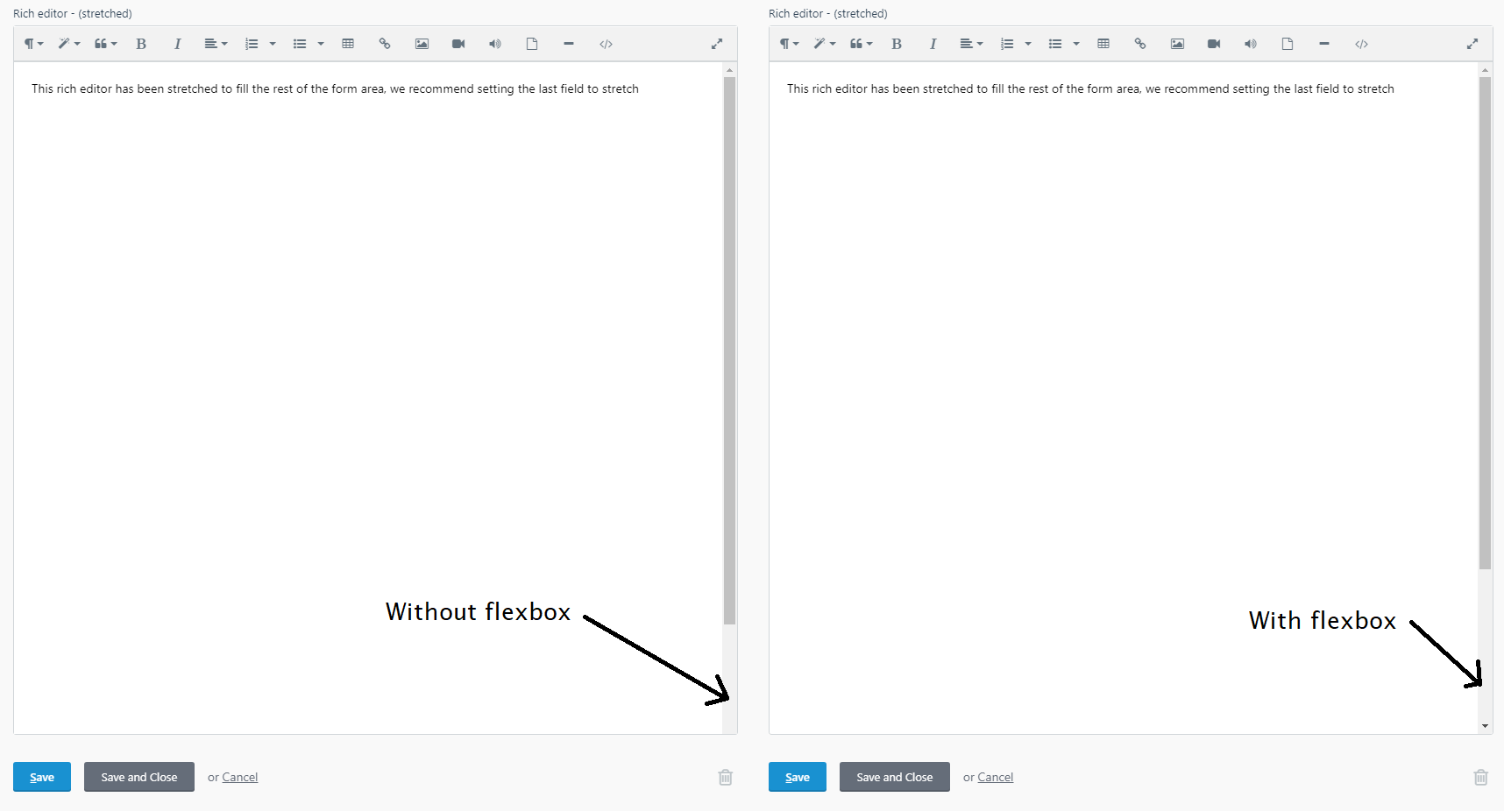Click the Cancel link on the right form
1504x811 pixels.
click(x=995, y=777)
